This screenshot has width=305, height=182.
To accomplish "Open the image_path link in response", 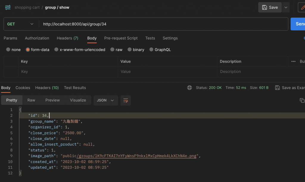I will click(x=129, y=156).
